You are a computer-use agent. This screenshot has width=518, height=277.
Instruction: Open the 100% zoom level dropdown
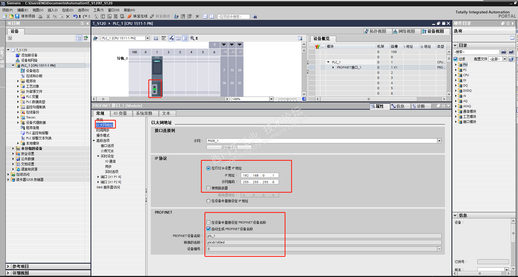(271, 99)
